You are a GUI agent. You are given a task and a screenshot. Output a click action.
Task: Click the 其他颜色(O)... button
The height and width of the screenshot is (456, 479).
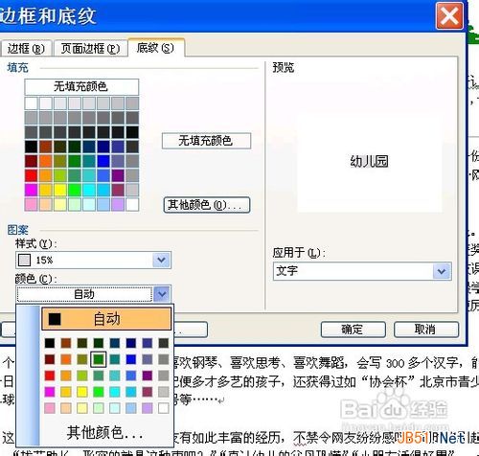coord(207,205)
